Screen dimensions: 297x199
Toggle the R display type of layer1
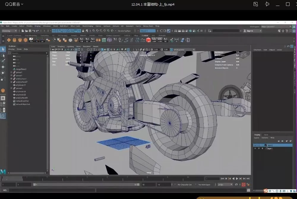click(262, 148)
